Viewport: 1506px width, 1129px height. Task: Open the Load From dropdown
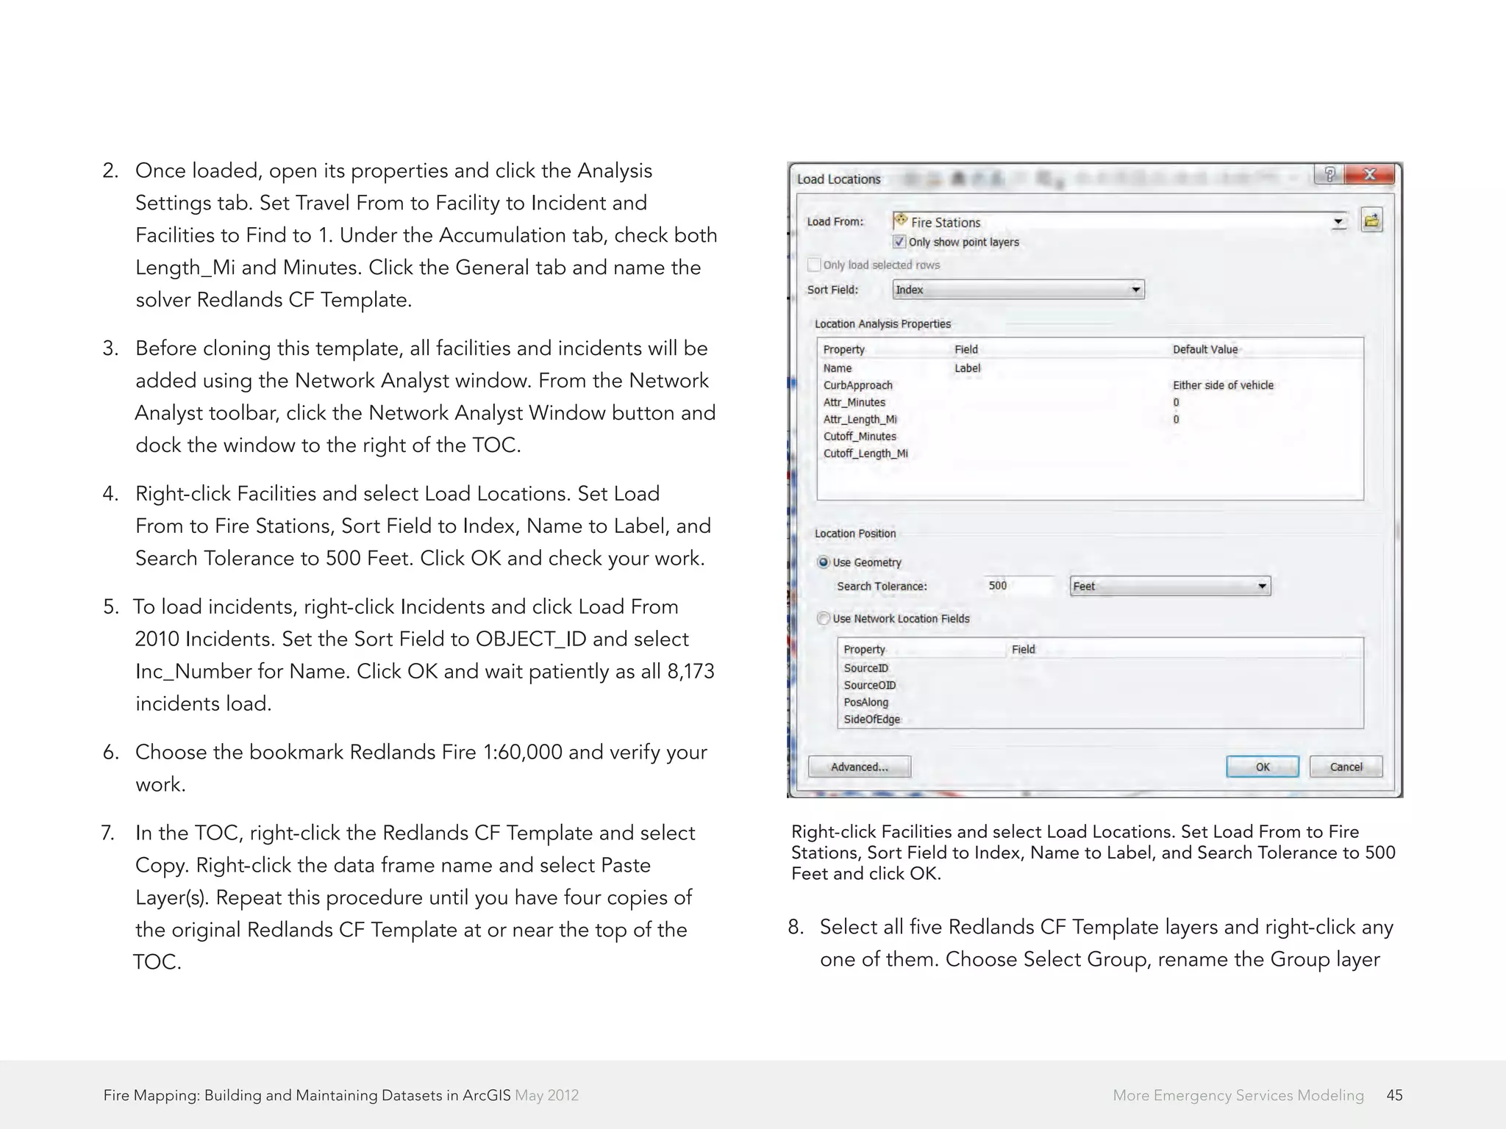[1338, 222]
